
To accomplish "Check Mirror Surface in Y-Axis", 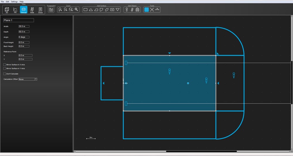I will coord(5,68).
